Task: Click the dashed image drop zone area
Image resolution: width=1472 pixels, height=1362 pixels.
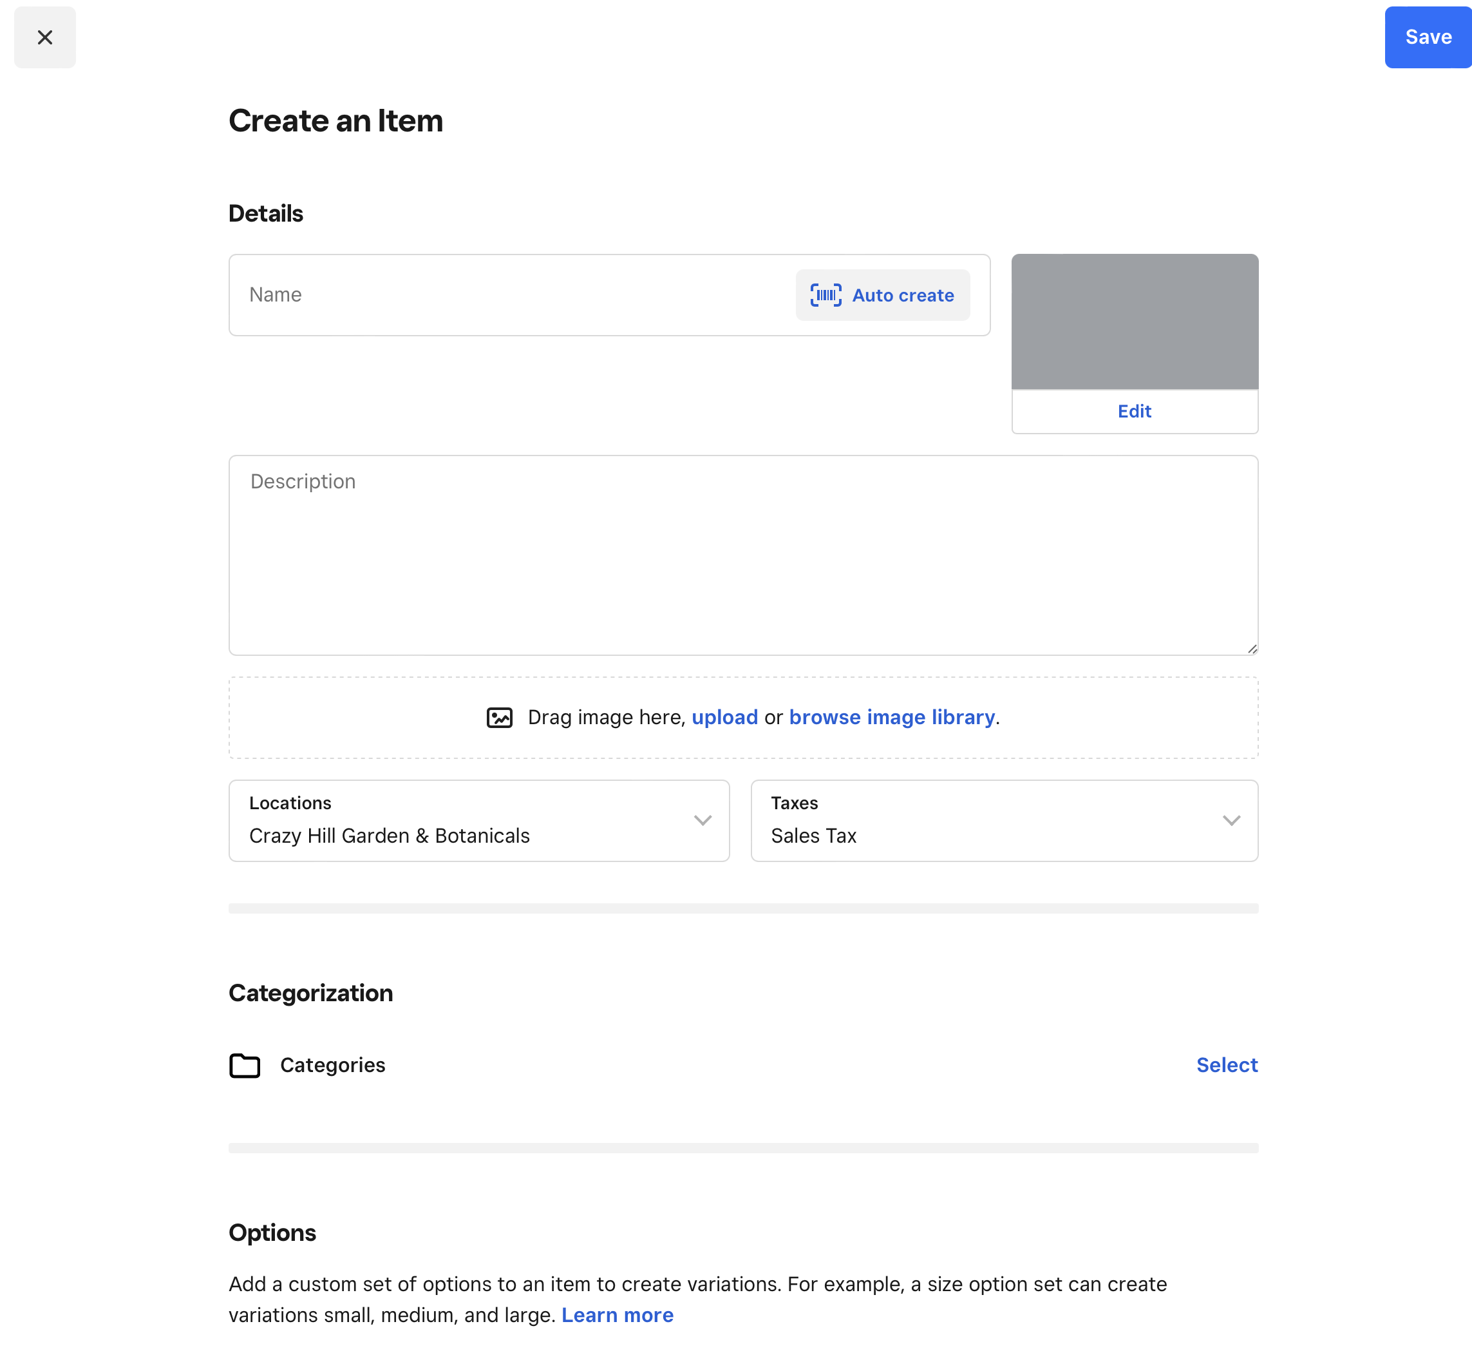Action: coord(354,718)
